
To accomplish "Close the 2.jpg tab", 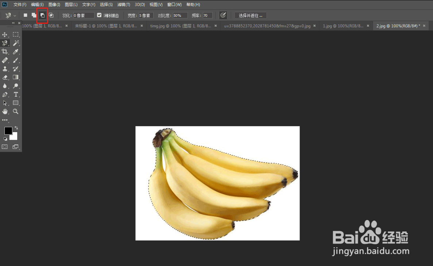I will (x=424, y=26).
